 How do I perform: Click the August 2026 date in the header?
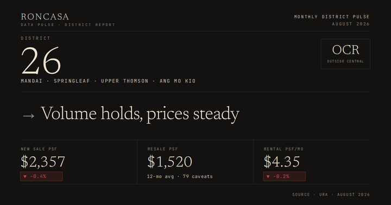point(351,24)
